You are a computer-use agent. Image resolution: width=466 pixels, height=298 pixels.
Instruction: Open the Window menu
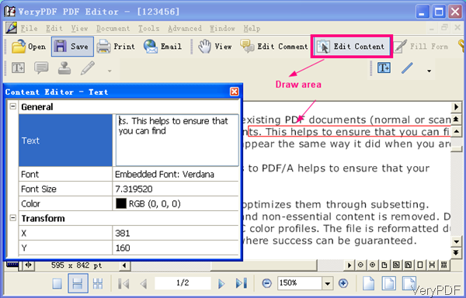click(223, 29)
